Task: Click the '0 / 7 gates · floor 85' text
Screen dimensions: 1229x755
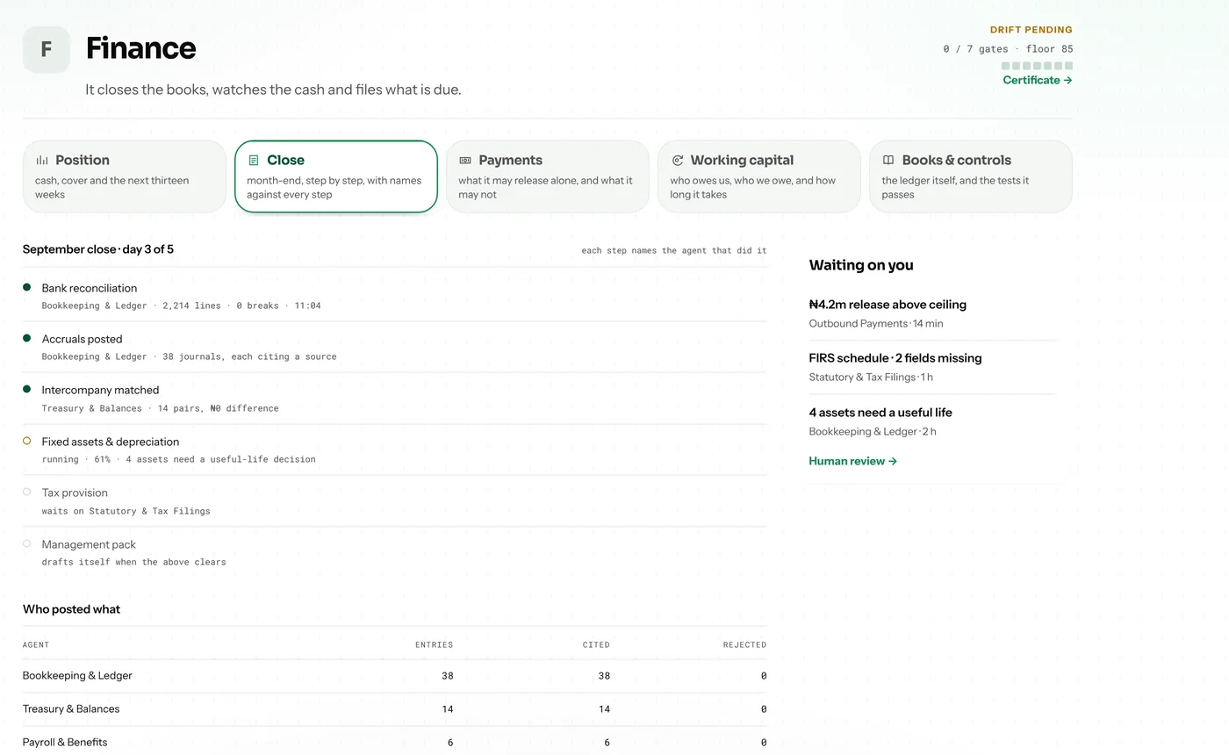Action: [x=1008, y=49]
